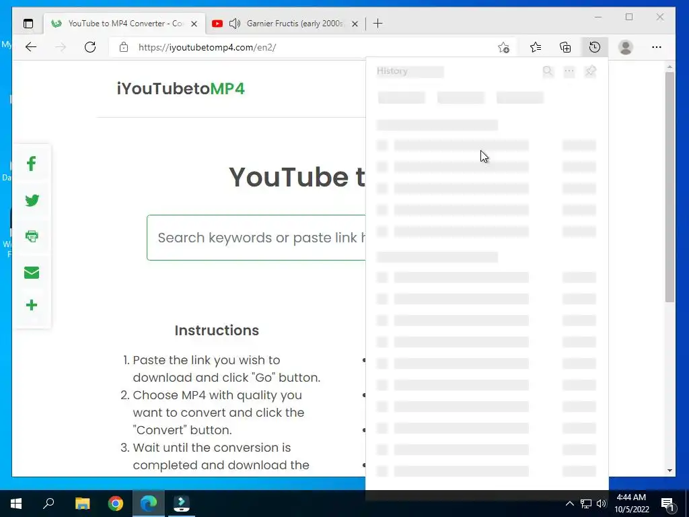Print the page via printer icon
This screenshot has width=689, height=517.
click(x=32, y=236)
